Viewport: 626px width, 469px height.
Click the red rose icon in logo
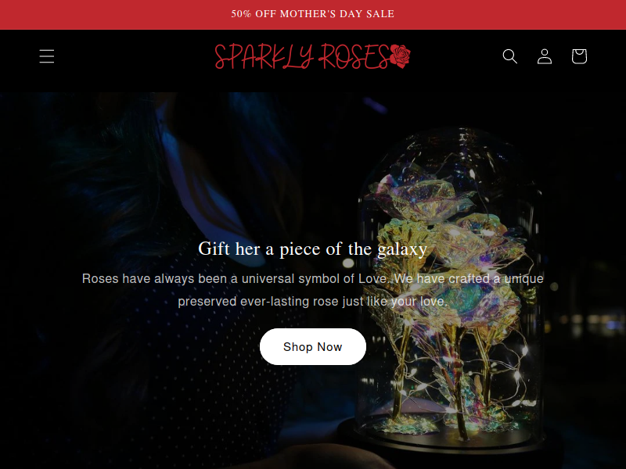(400, 56)
